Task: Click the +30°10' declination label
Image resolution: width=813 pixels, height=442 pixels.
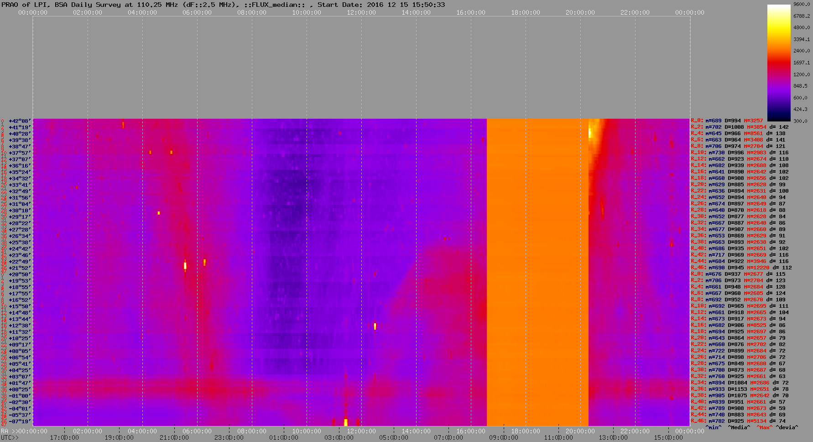Action: click(20, 210)
